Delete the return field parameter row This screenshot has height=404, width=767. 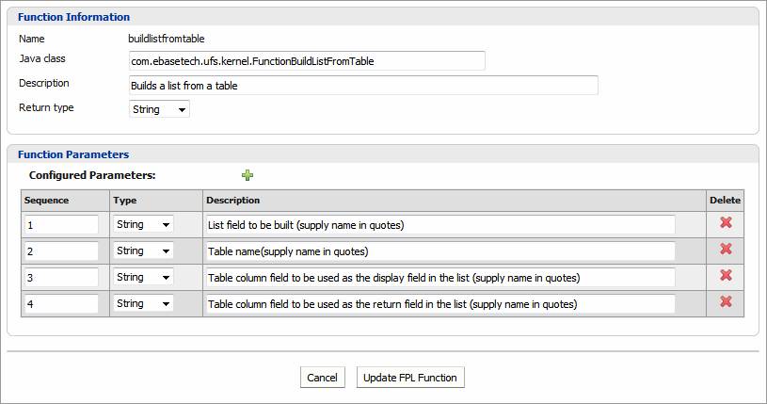pyautogui.click(x=726, y=302)
